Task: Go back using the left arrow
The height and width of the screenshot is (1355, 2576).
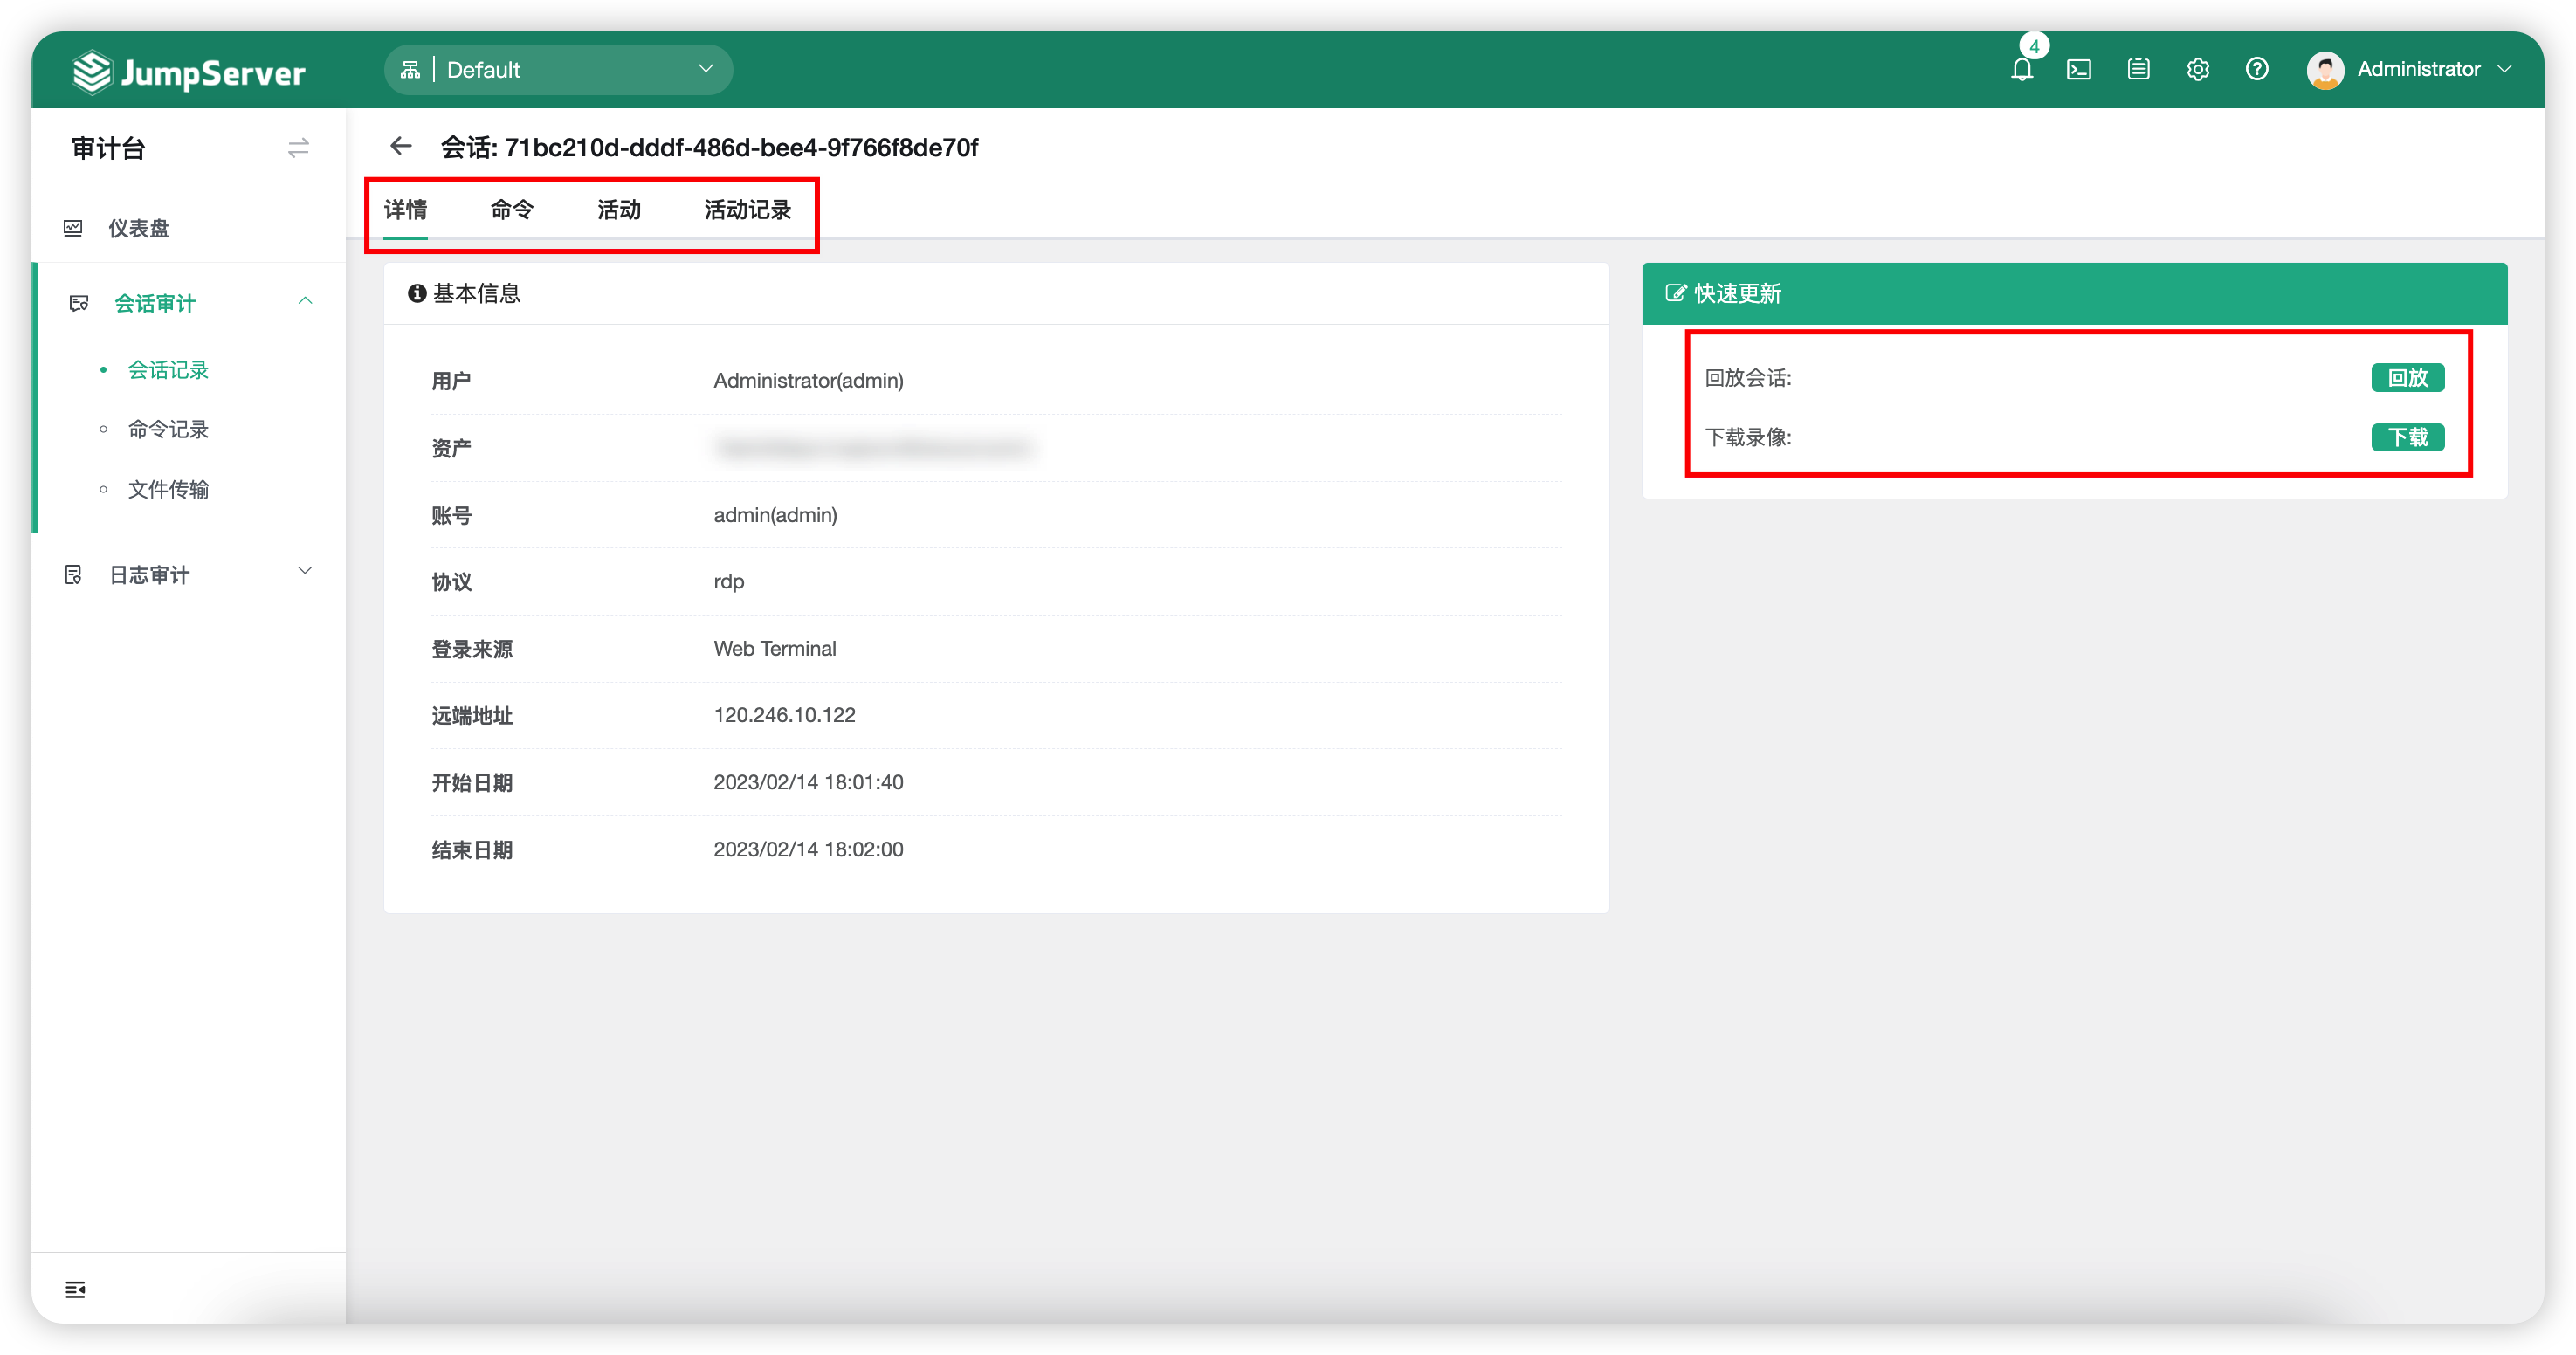Action: [x=401, y=147]
